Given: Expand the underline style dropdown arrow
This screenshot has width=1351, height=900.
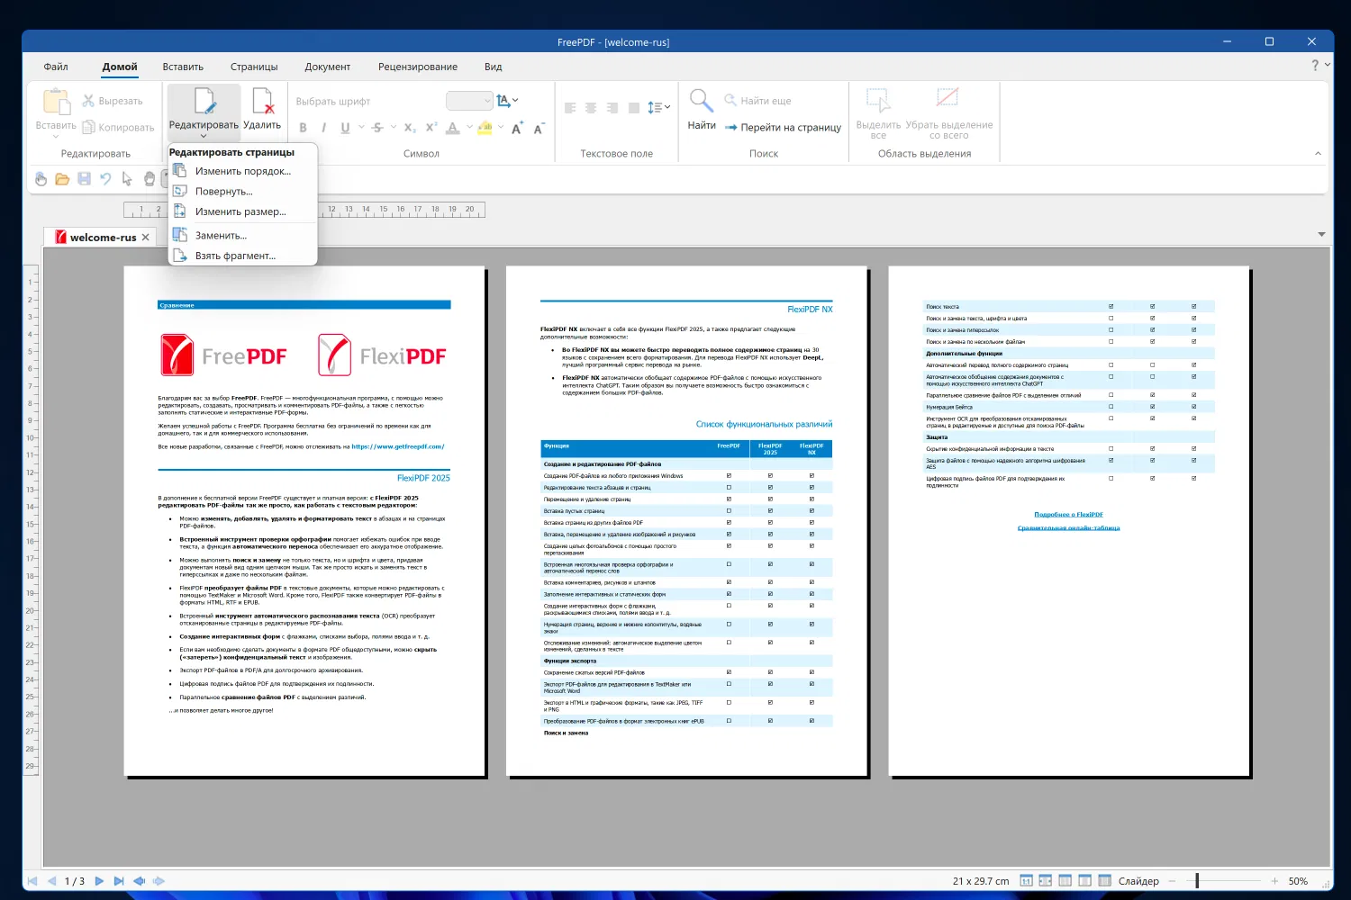Looking at the screenshot, I should coord(361,128).
